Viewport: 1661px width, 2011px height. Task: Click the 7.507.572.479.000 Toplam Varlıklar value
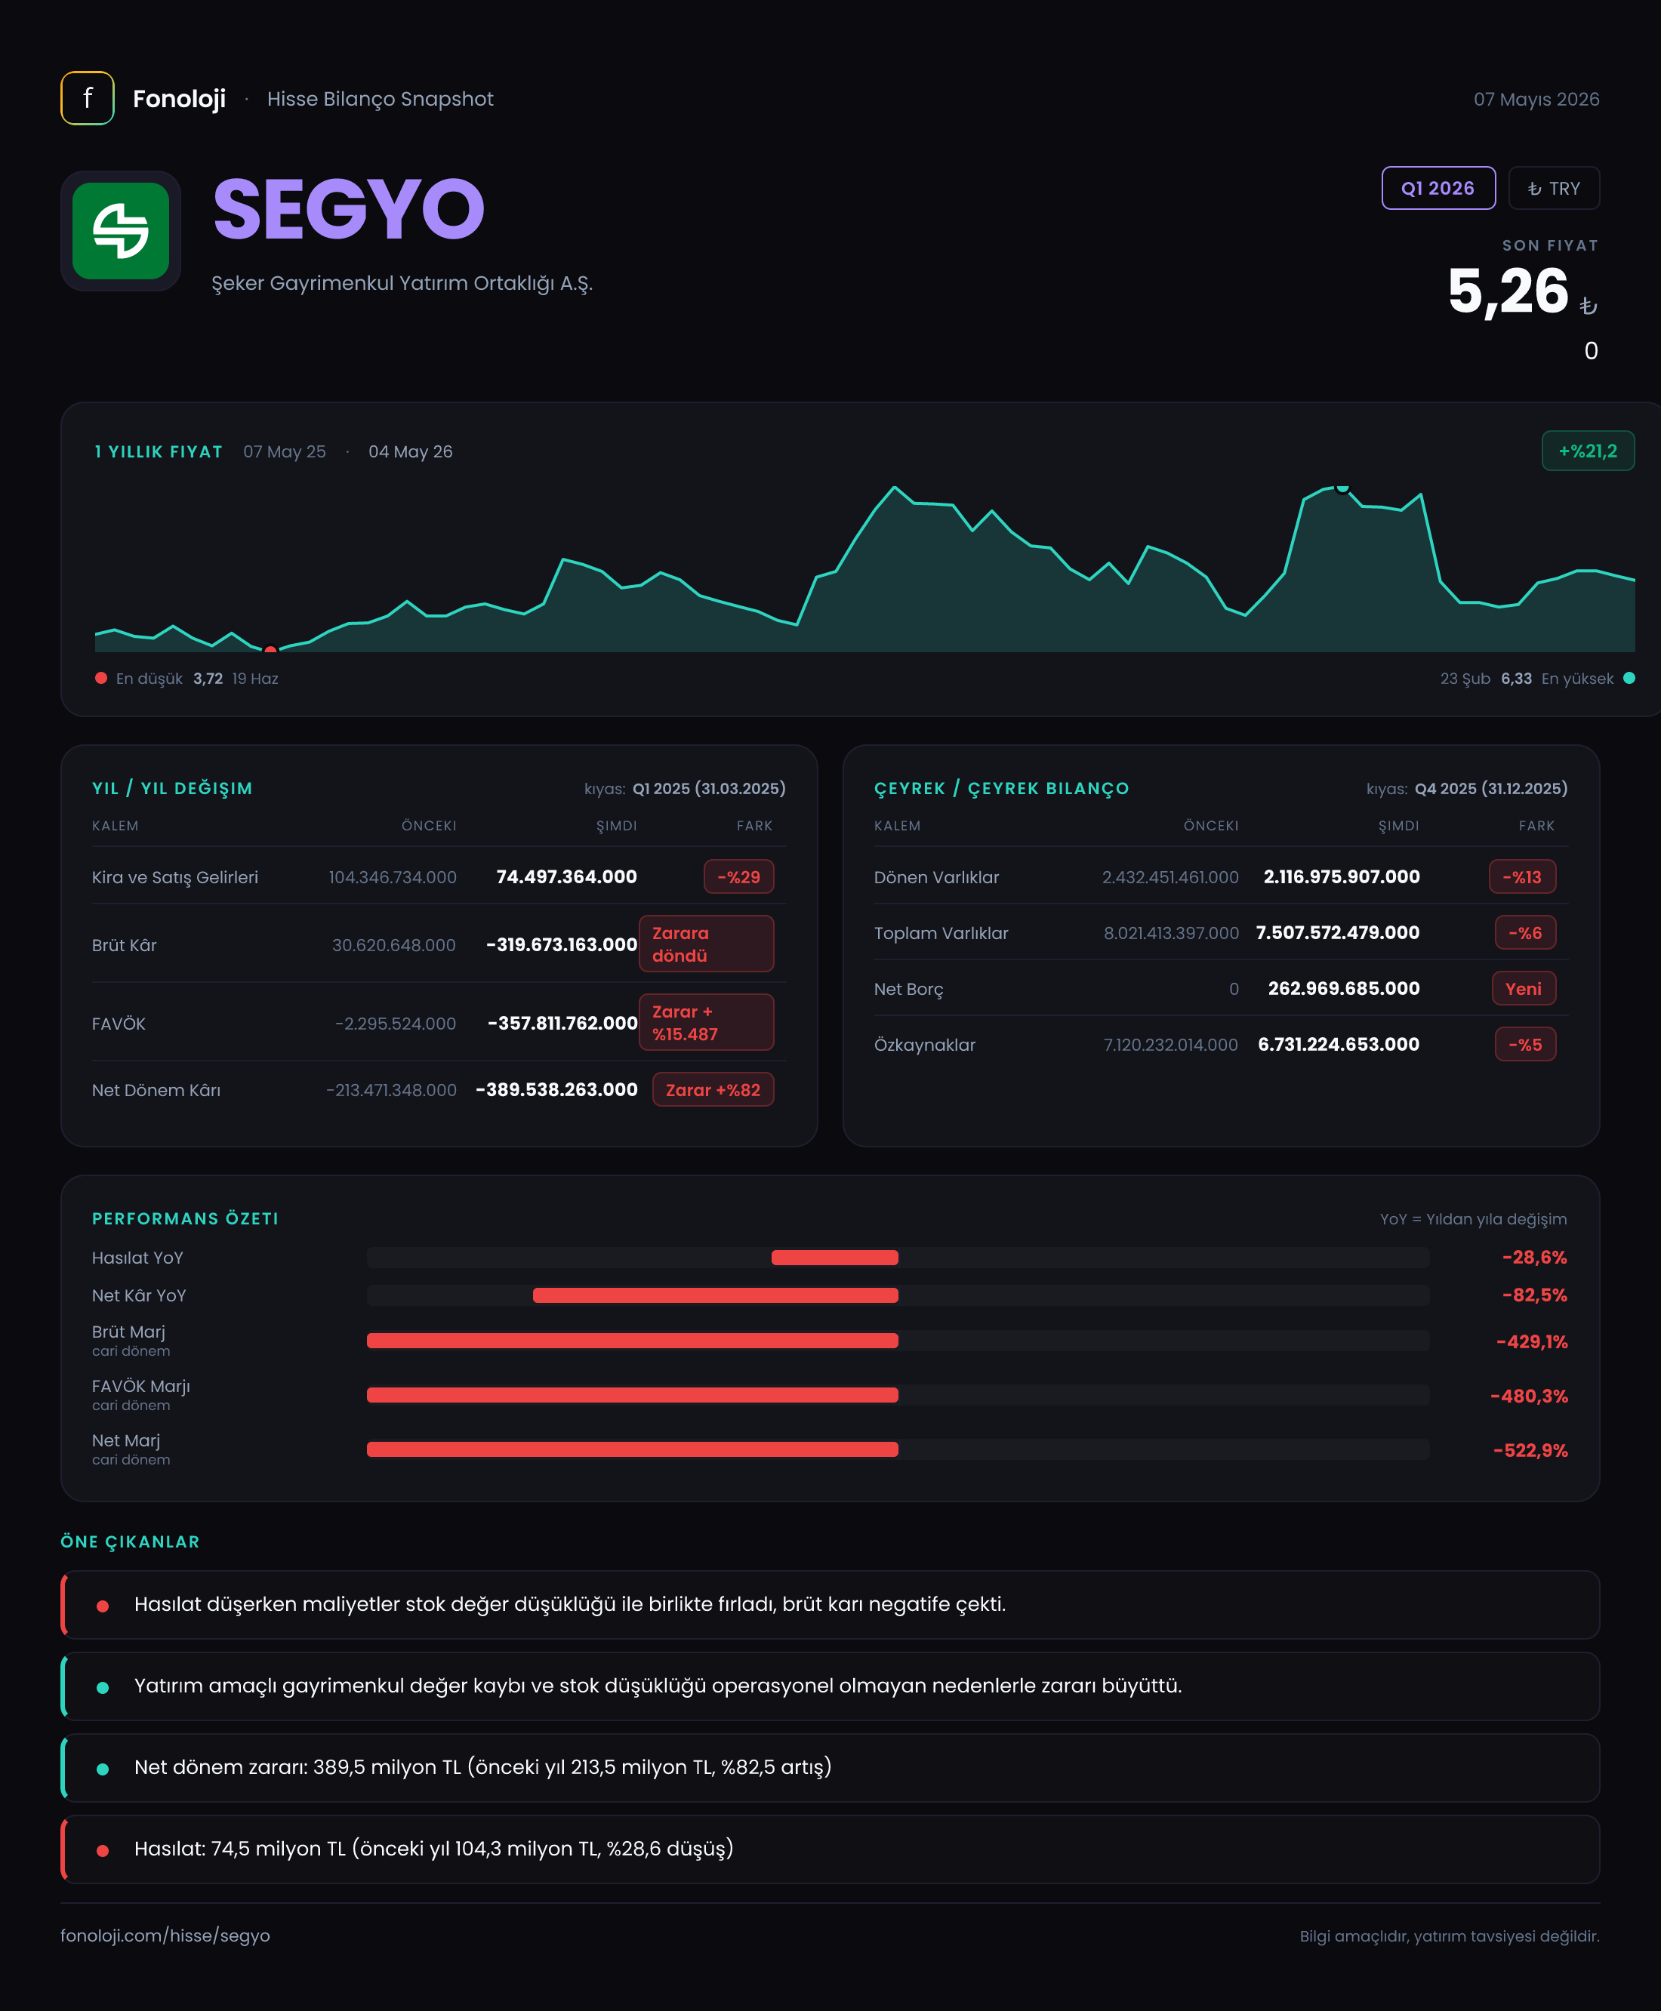point(1338,933)
